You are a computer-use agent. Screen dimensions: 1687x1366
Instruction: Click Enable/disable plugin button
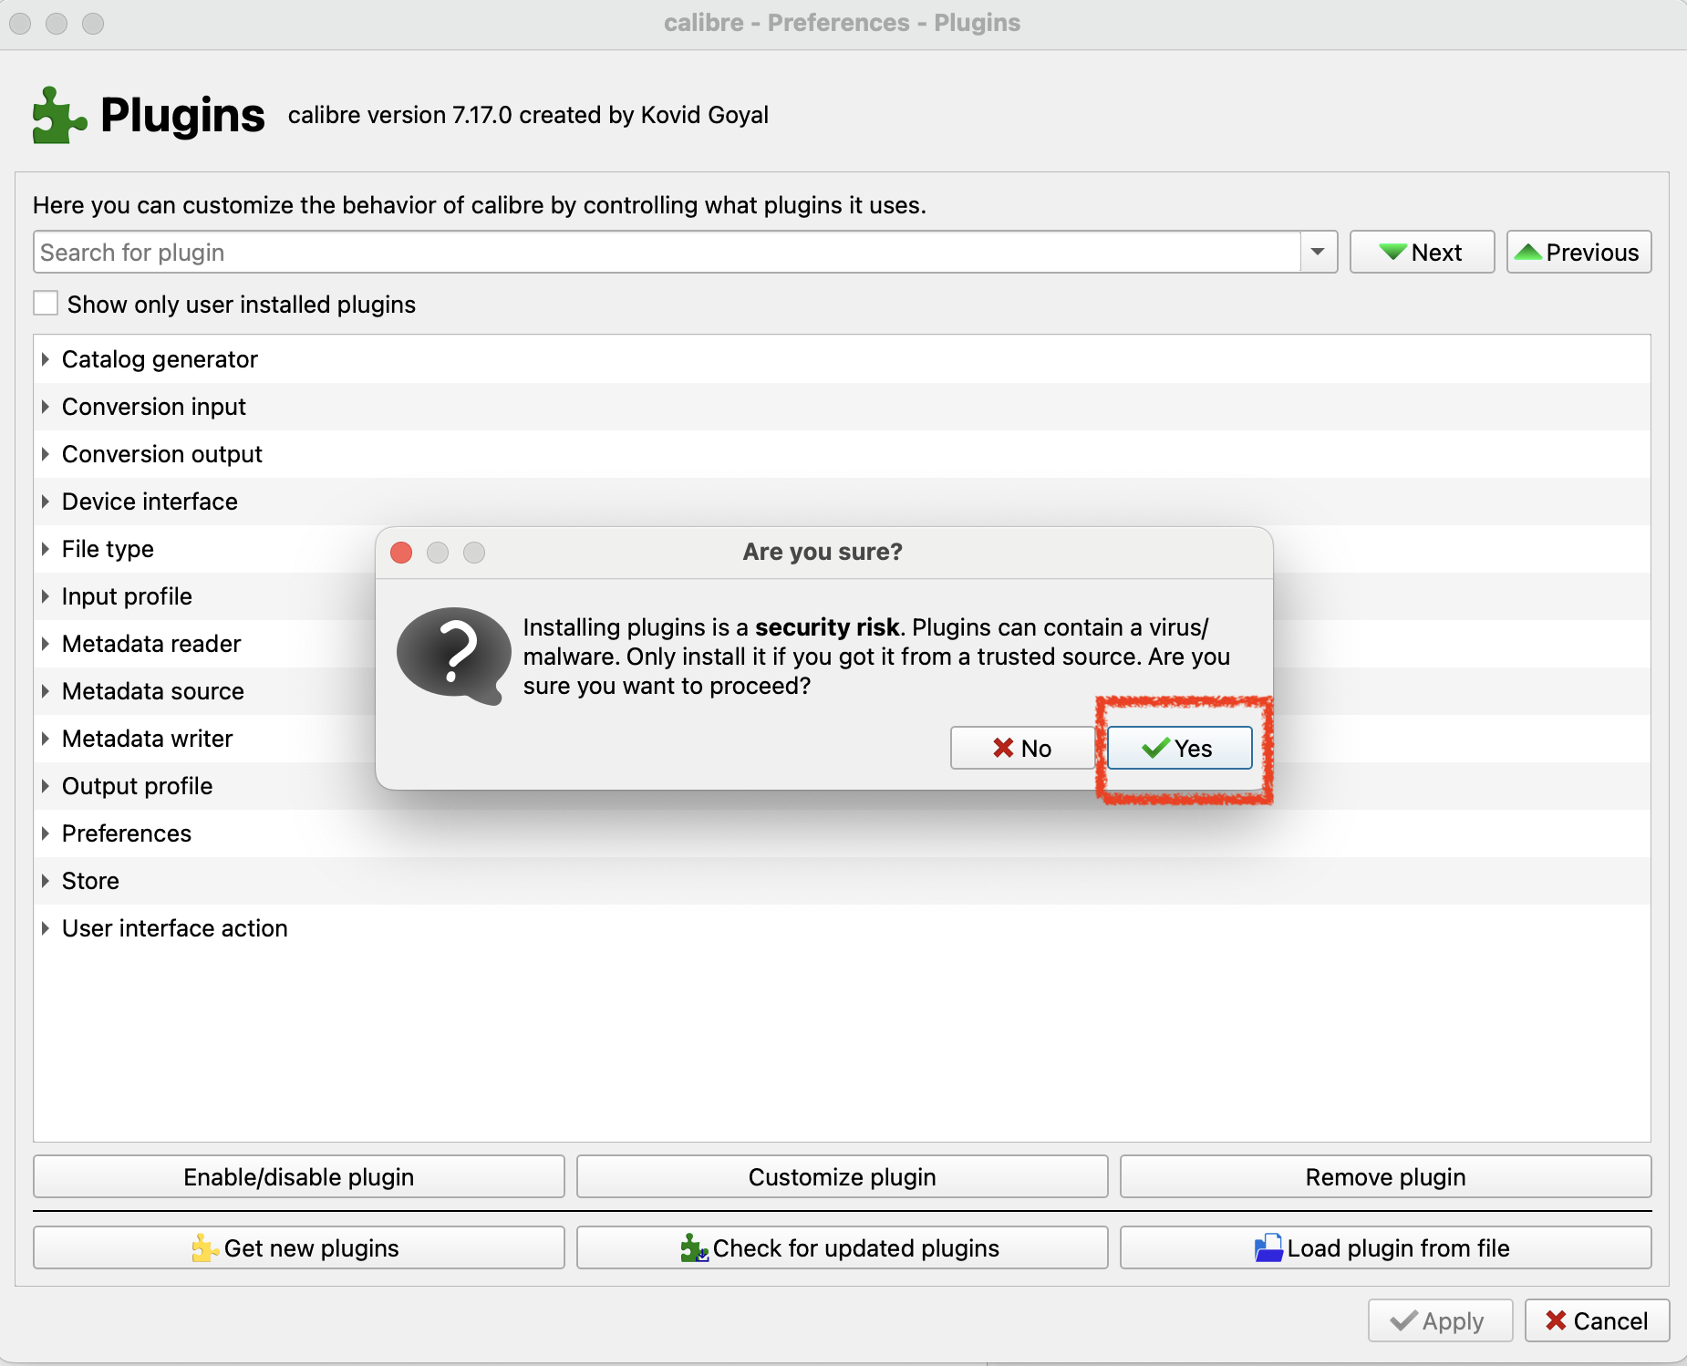[299, 1176]
